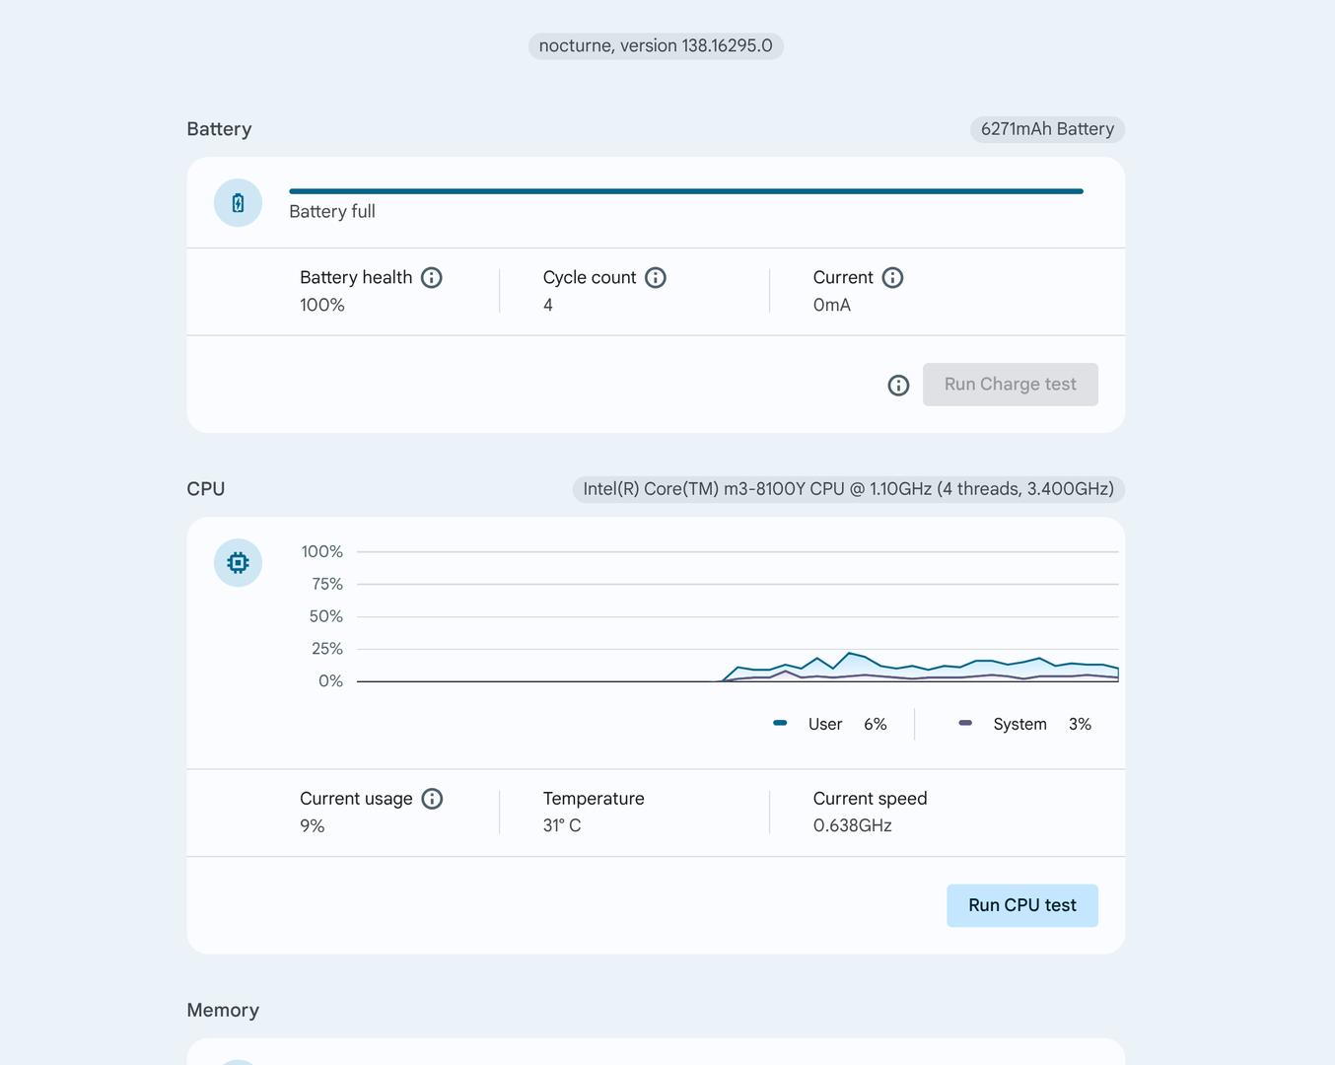Click the Current info icon
1335x1065 pixels.
(x=892, y=278)
